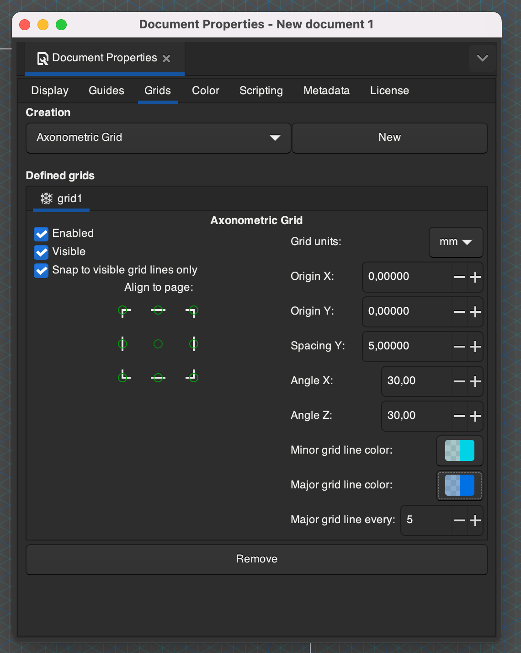Align grid to page center
This screenshot has height=653, width=521.
158,344
